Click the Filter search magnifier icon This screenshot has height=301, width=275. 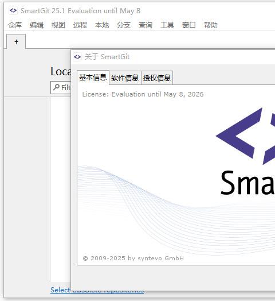point(56,87)
